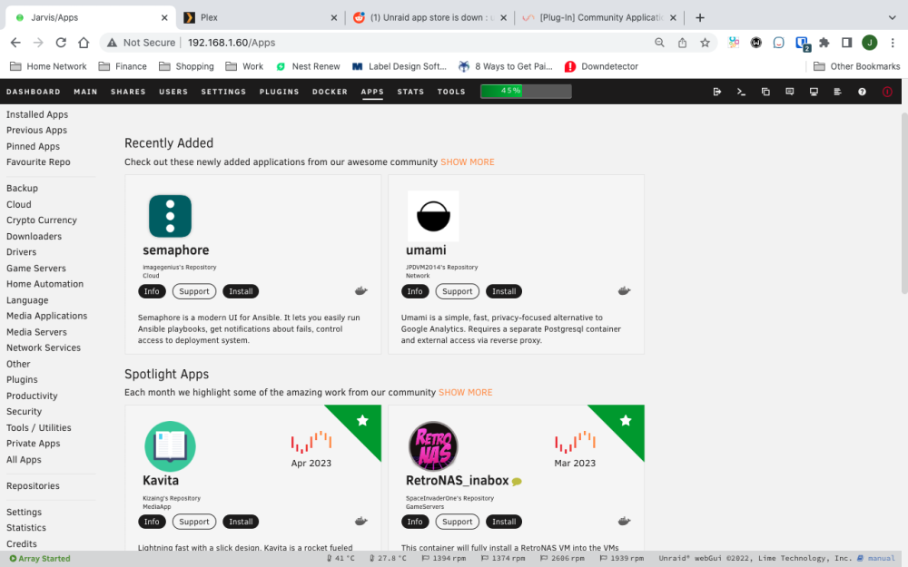Open the Installed Apps sidebar link

[x=37, y=114]
